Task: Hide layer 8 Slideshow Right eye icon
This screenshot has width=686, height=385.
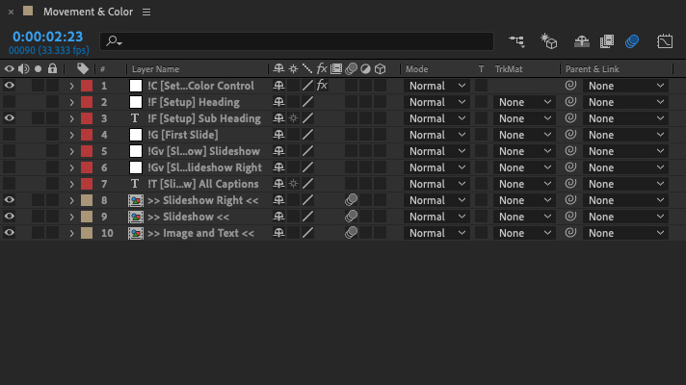Action: [x=10, y=200]
